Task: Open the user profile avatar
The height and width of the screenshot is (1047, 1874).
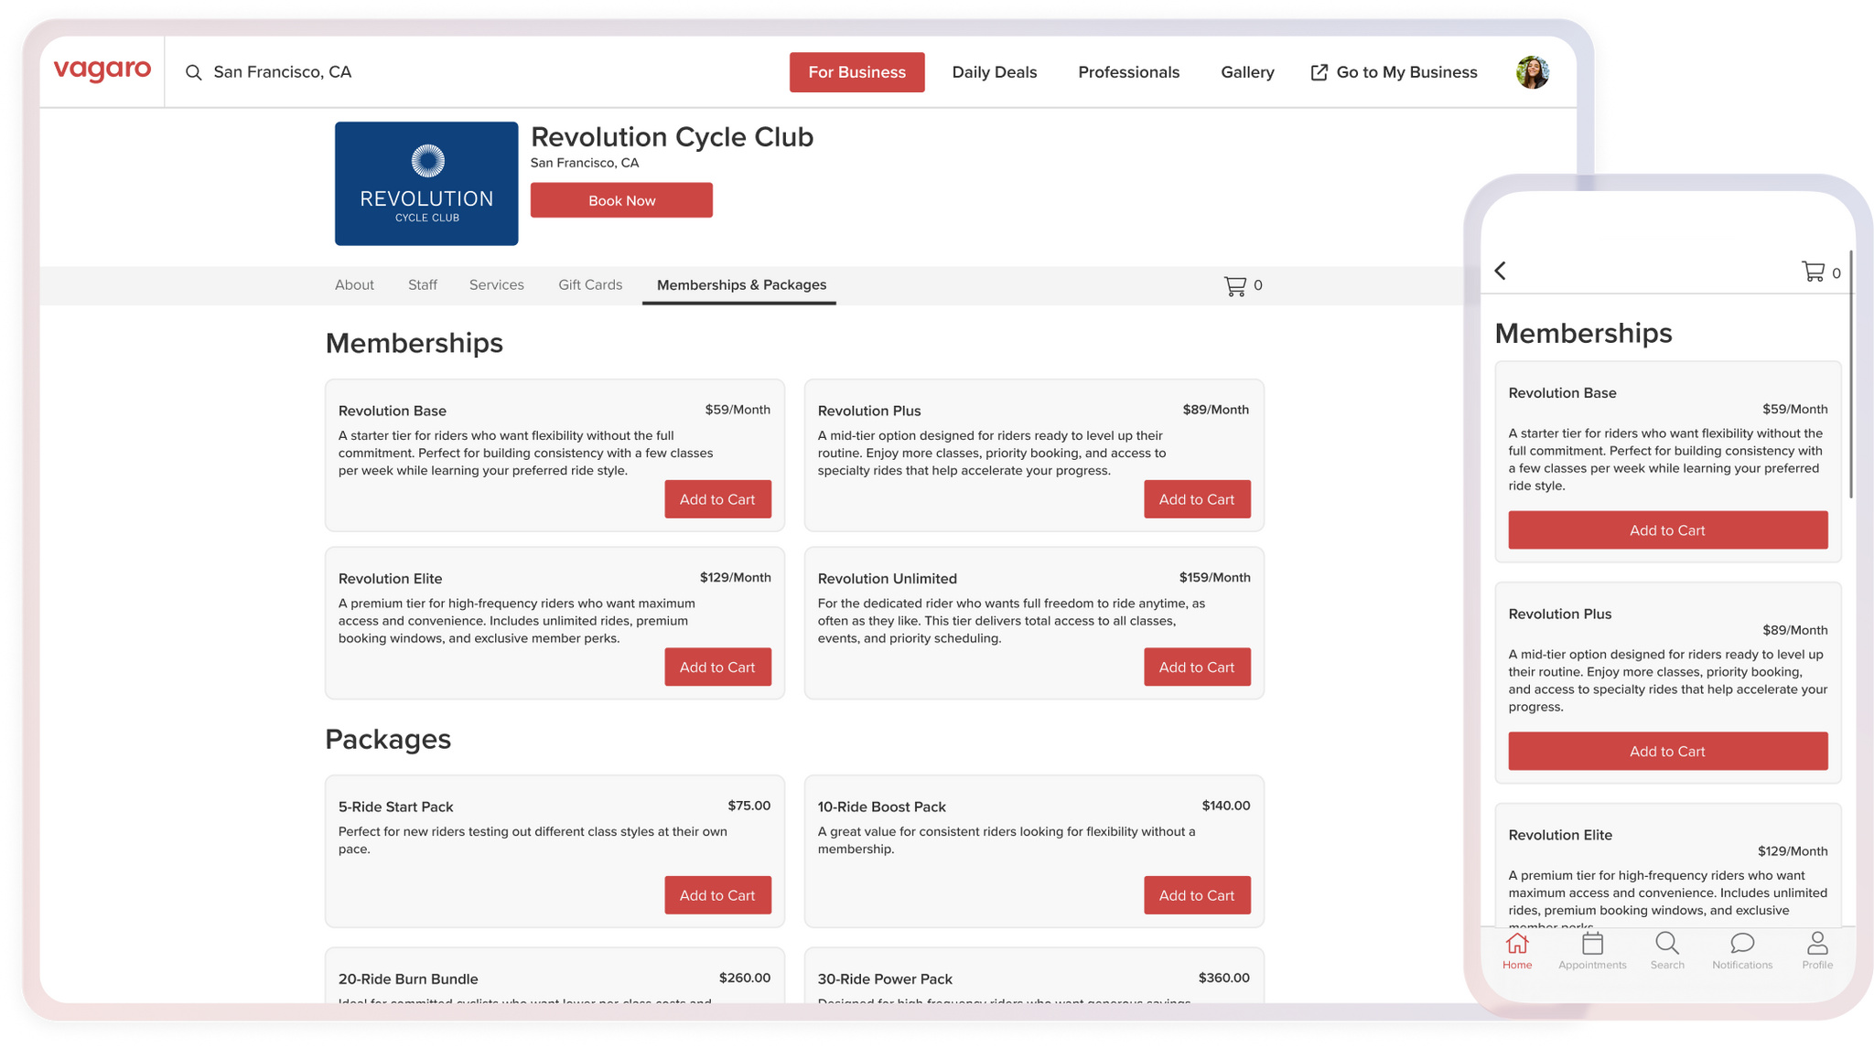Action: tap(1533, 72)
